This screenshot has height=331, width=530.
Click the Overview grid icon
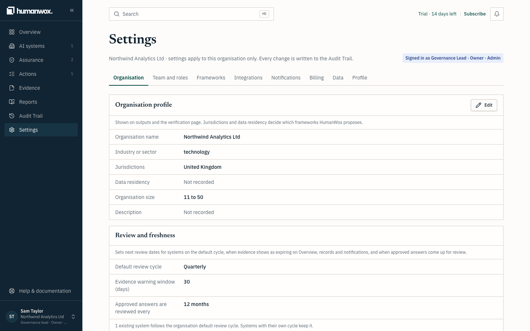(x=12, y=32)
